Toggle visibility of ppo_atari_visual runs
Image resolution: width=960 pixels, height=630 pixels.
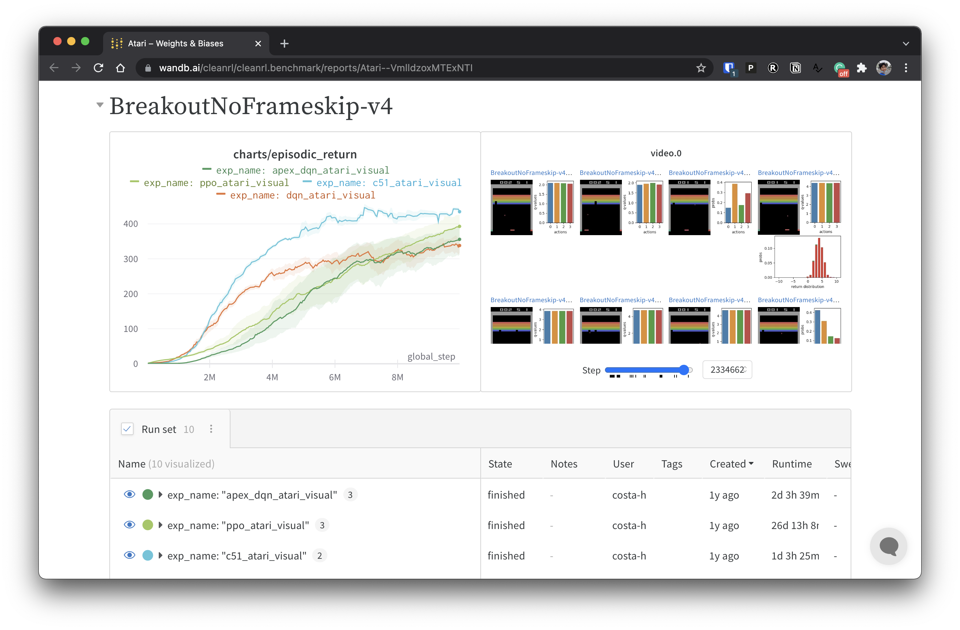129,525
